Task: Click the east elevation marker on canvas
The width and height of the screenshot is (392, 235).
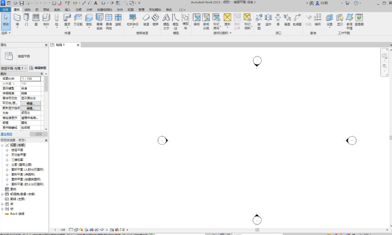Action: tap(351, 141)
